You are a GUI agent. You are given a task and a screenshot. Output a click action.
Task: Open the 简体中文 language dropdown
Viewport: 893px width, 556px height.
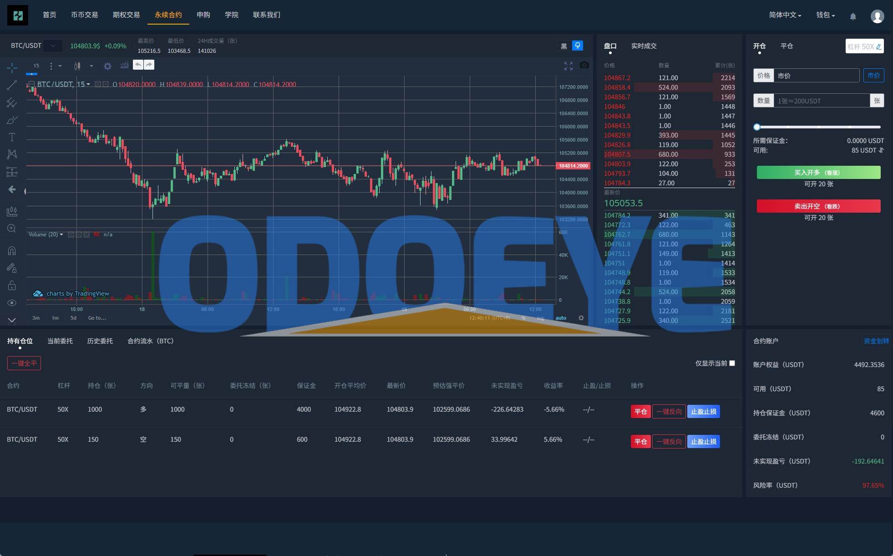785,15
